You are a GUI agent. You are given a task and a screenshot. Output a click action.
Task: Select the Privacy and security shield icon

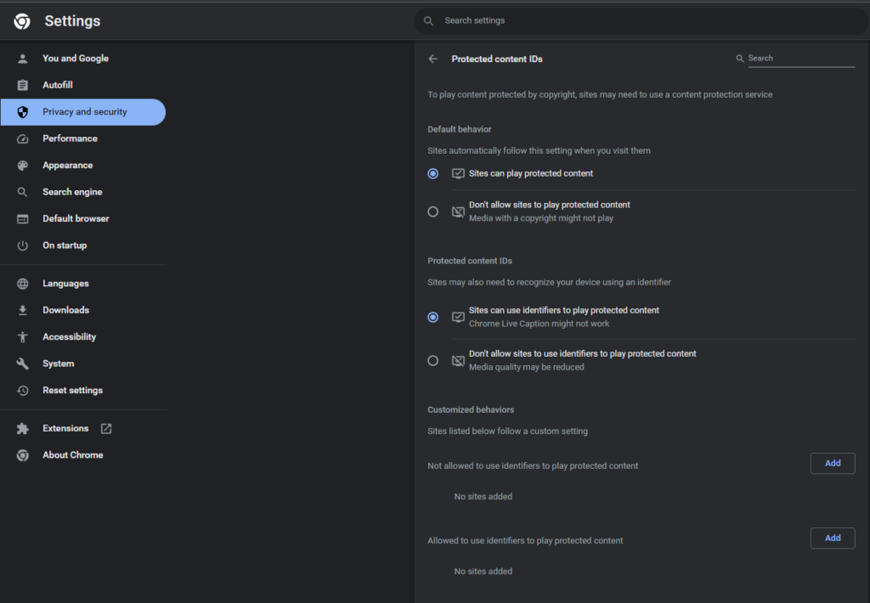[24, 111]
